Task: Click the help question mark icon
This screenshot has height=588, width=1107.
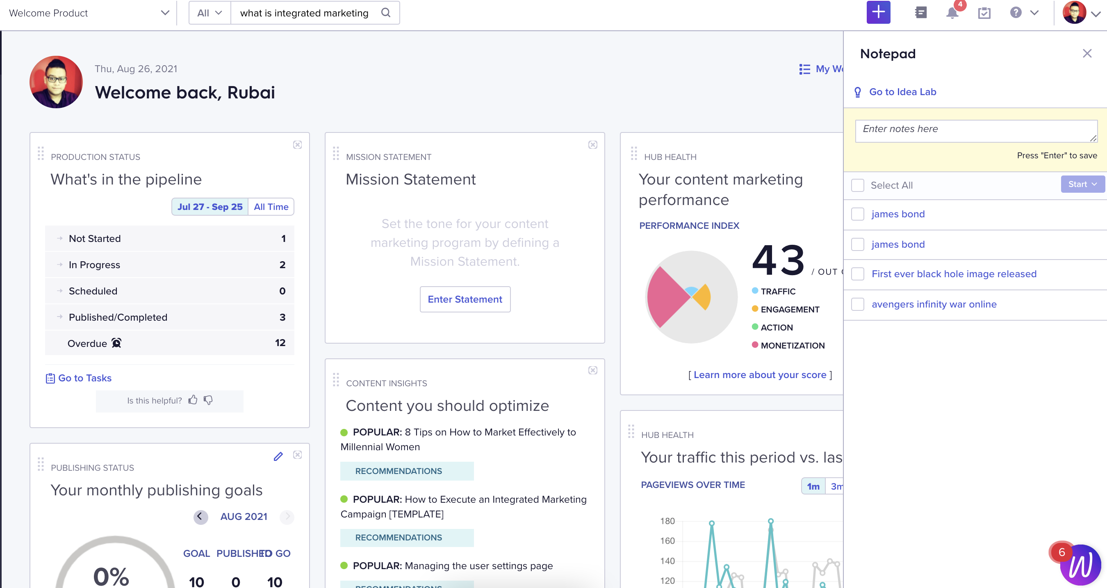Action: (x=1016, y=13)
